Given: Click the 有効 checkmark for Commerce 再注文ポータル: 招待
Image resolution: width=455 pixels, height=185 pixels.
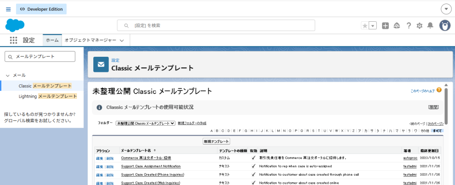Looking at the screenshot, I should click(x=254, y=158).
